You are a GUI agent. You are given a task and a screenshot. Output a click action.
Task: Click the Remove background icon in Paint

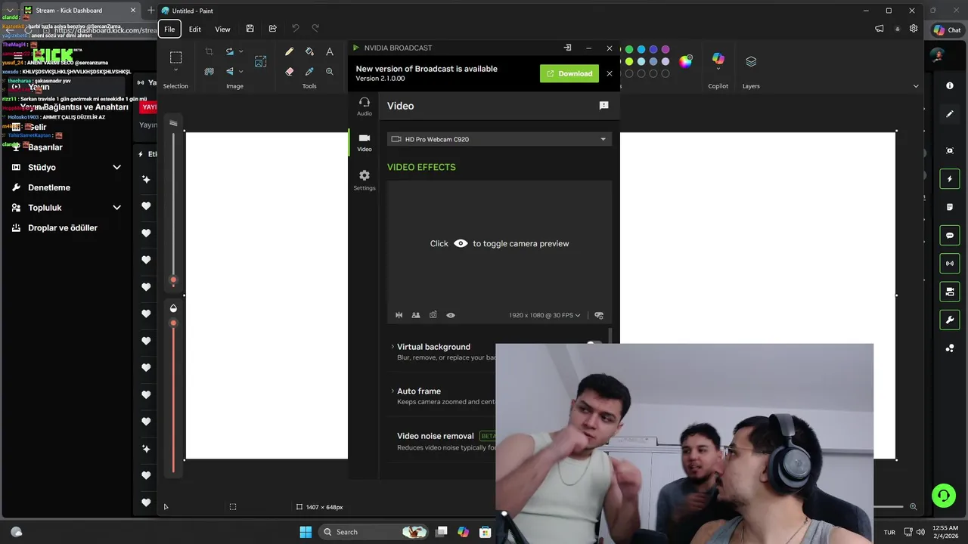(x=209, y=72)
